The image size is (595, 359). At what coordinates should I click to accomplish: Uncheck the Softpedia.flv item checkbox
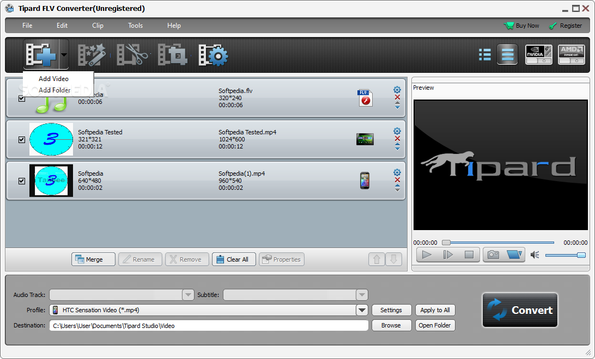tap(22, 98)
